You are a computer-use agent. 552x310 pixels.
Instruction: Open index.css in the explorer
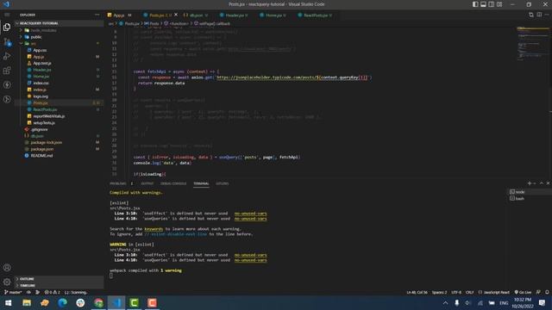[41, 83]
